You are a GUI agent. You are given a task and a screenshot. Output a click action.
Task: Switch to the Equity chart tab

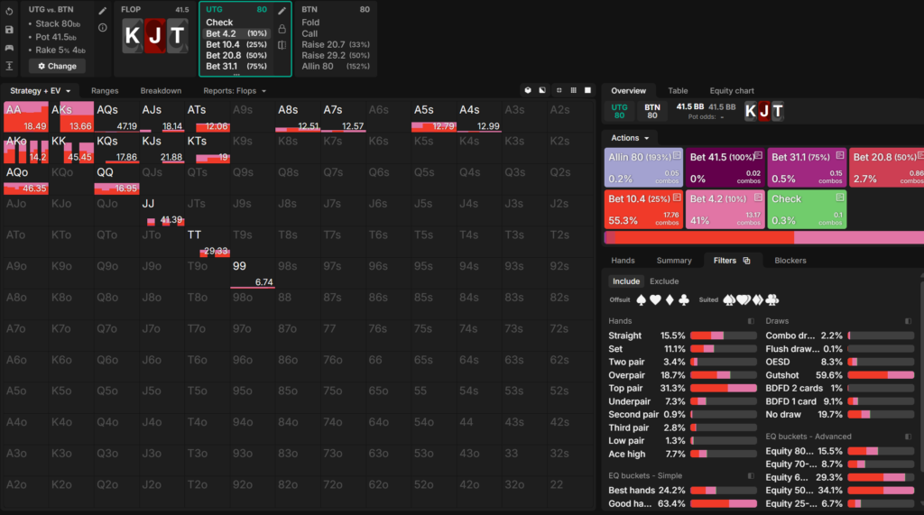pyautogui.click(x=731, y=91)
